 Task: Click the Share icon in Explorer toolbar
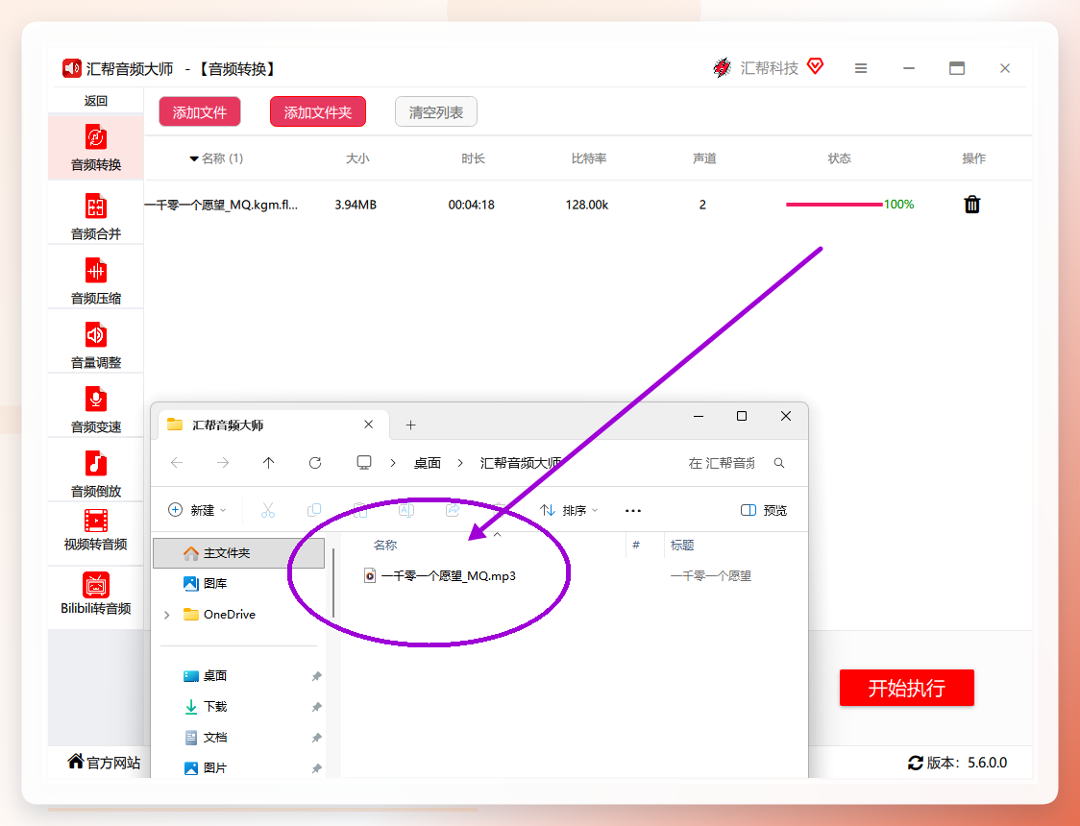[453, 510]
